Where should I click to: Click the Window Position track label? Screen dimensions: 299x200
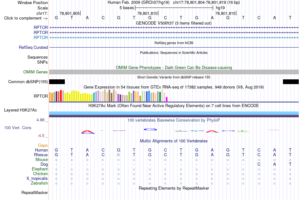click(33, 3)
